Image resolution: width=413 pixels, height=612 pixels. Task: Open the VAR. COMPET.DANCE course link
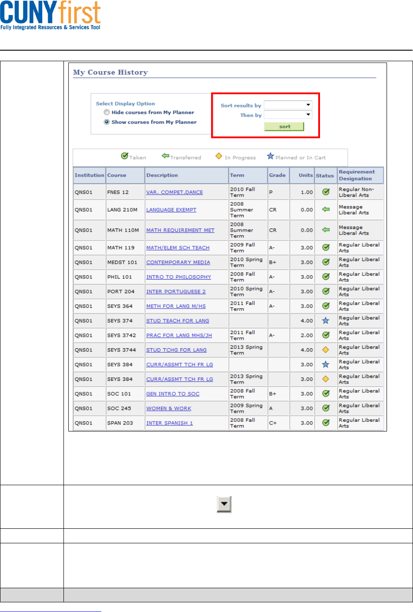coord(175,192)
